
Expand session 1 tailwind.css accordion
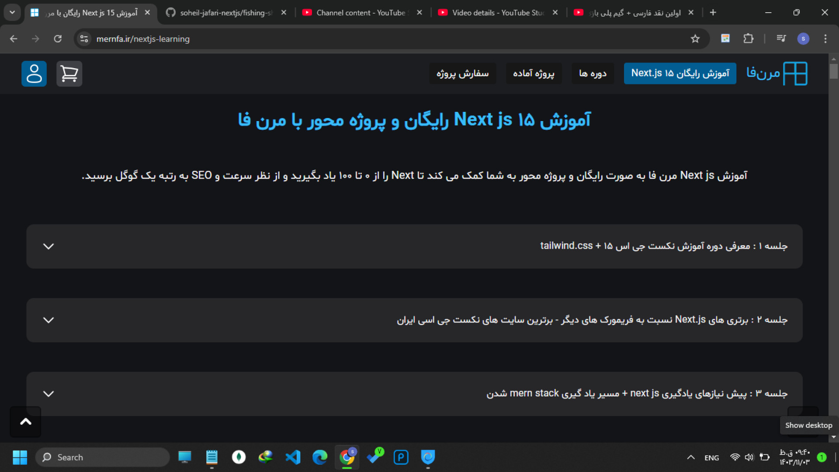[x=414, y=246]
